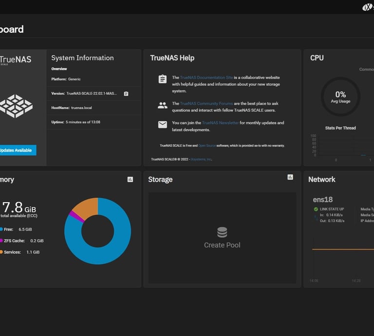Follow the Open Source link
The width and height of the screenshot is (374, 336).
click(x=207, y=146)
